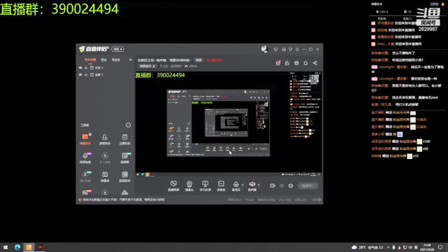
Task: Edit the stream category tag with pencil
Action: pyautogui.click(x=147, y=66)
